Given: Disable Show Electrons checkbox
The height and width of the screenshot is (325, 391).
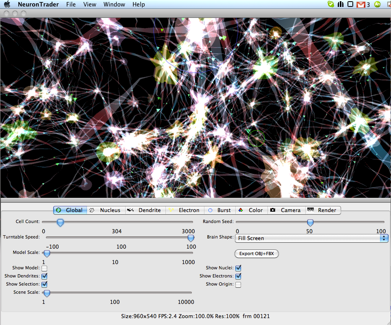Looking at the screenshot, I should pyautogui.click(x=238, y=276).
